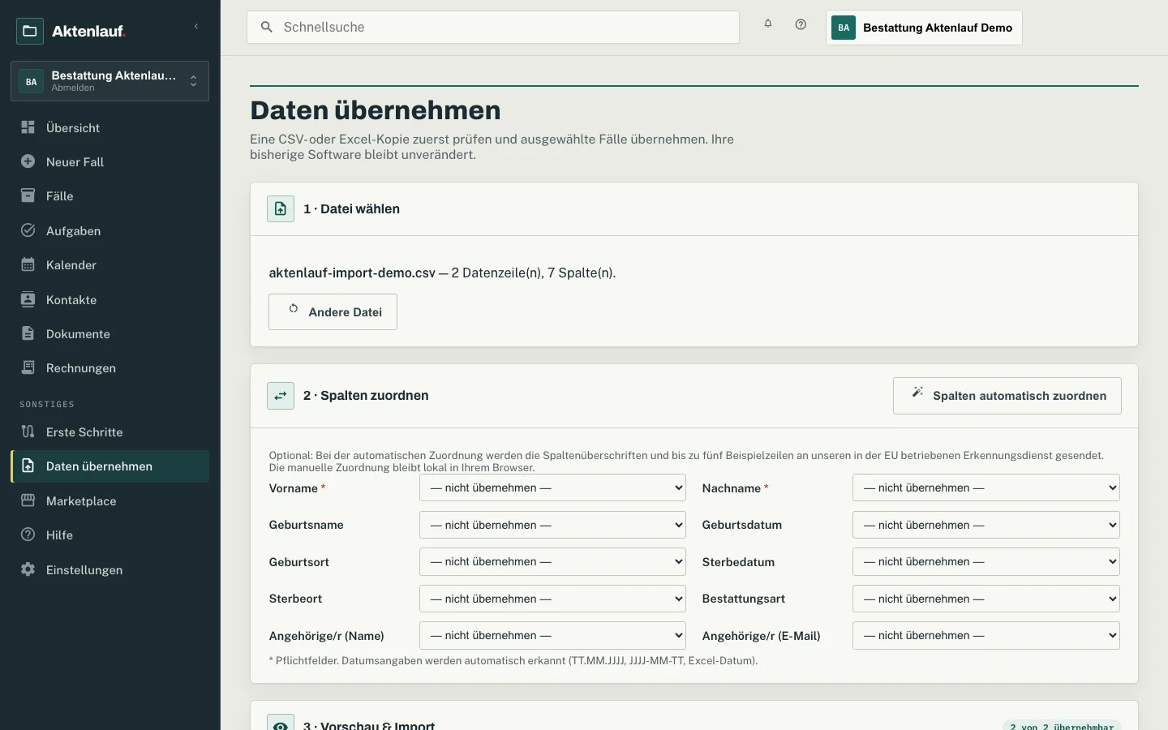The image size is (1168, 730).
Task: Open Marketplace in the sidebar
Action: tap(109, 500)
